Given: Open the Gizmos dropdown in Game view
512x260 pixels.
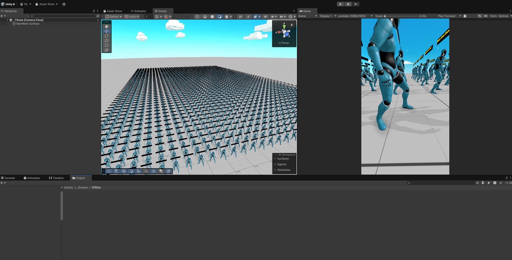Looking at the screenshot, I should 504,16.
